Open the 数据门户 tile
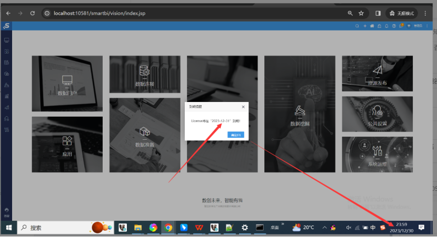437x237 pixels. 67,84
